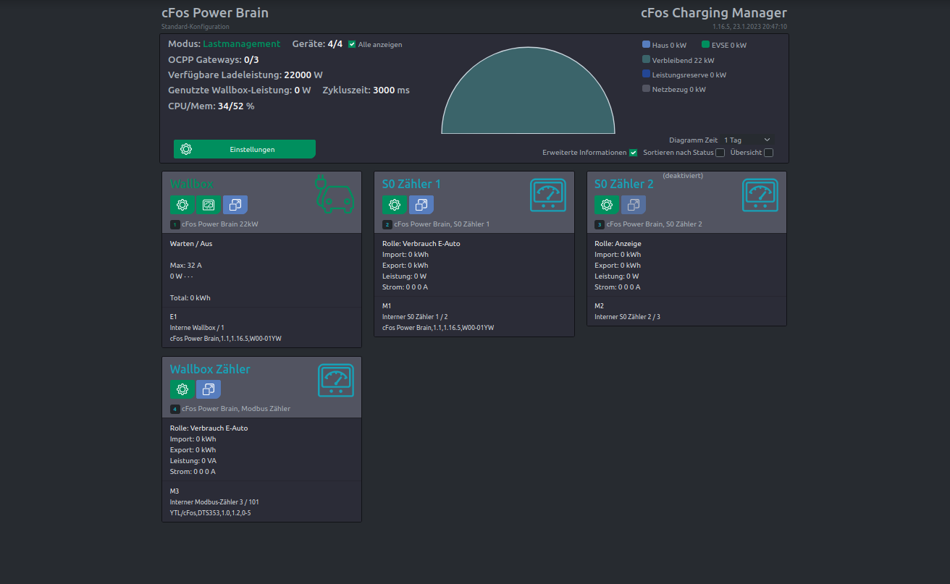Click 'cFos Power Brain, Modbus Zähler' subtitle
The image size is (950, 584).
pos(236,409)
